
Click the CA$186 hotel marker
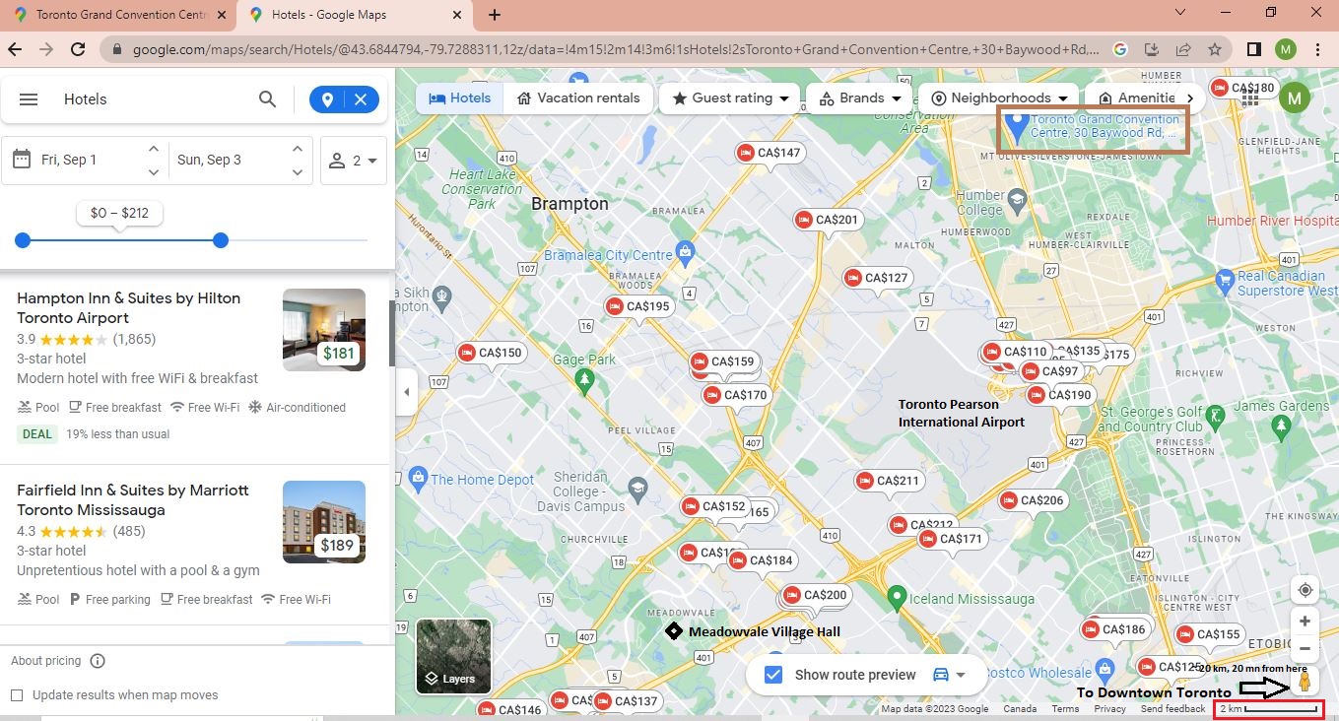pyautogui.click(x=1115, y=629)
